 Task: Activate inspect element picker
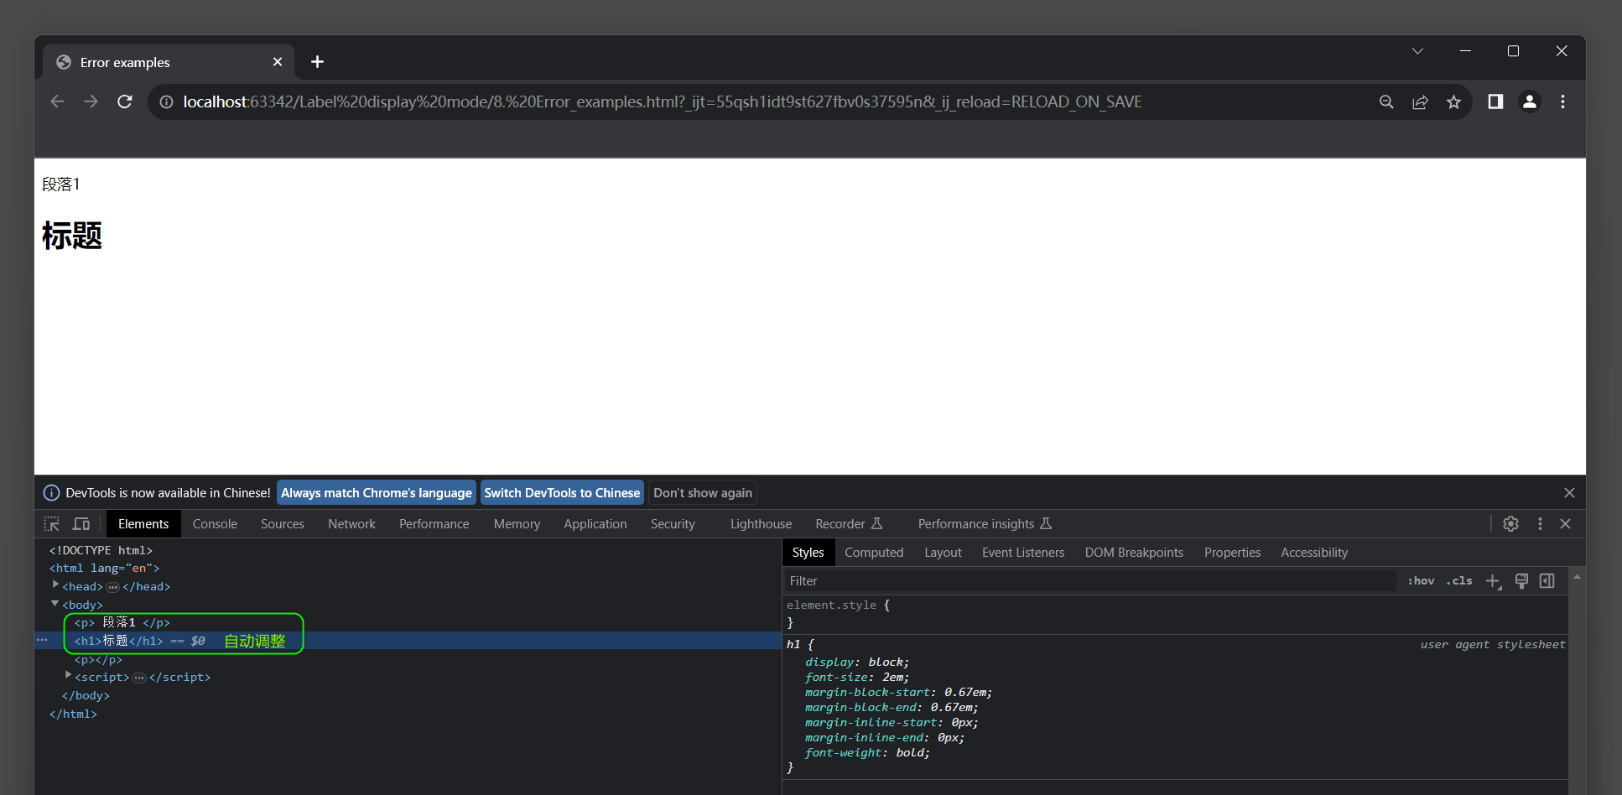52,524
